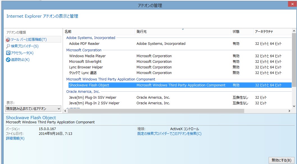
Task: Click 既定の検索プロバイダーでこのアドオンを検索(C) link
Action: coord(169,134)
